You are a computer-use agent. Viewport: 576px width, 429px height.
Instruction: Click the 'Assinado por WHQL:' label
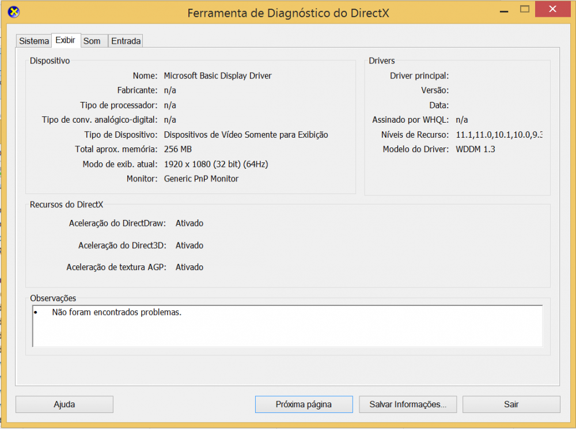411,120
